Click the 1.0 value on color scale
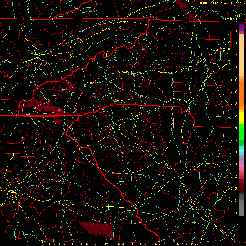Viewport: 246px width, 246px height. [234, 164]
